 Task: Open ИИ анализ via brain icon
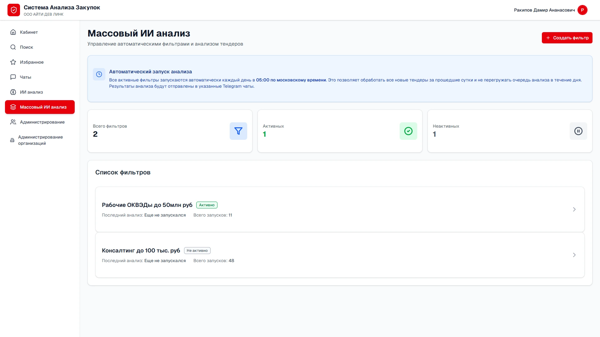tap(13, 92)
